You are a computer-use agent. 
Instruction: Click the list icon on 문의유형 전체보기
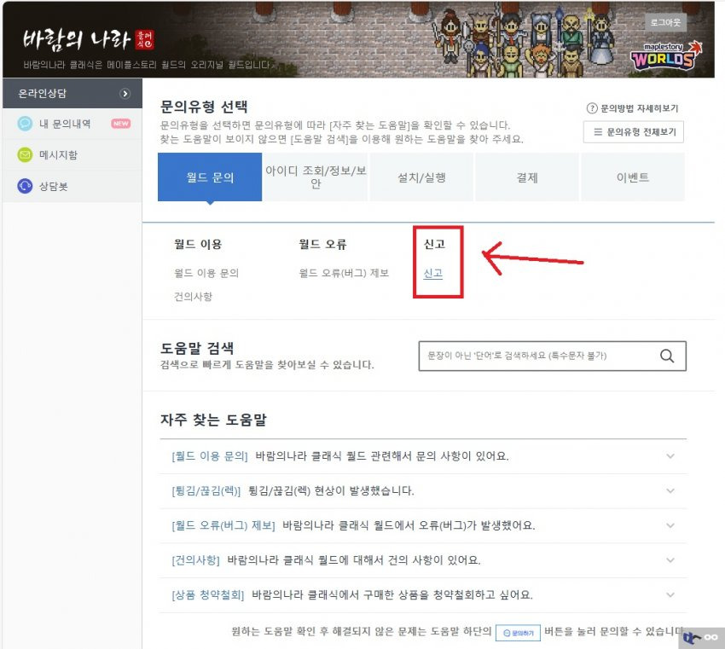coord(598,131)
